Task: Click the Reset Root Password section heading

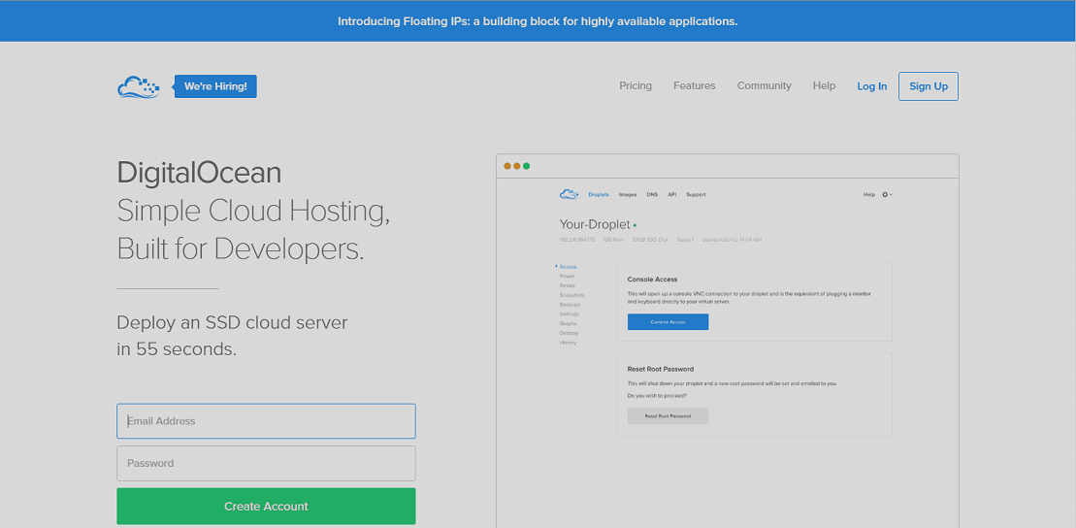Action: point(660,370)
